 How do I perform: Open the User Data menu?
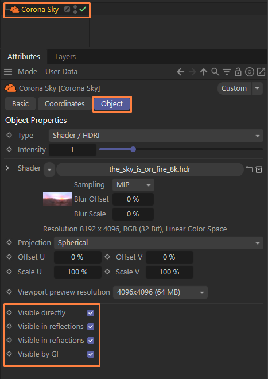point(61,72)
